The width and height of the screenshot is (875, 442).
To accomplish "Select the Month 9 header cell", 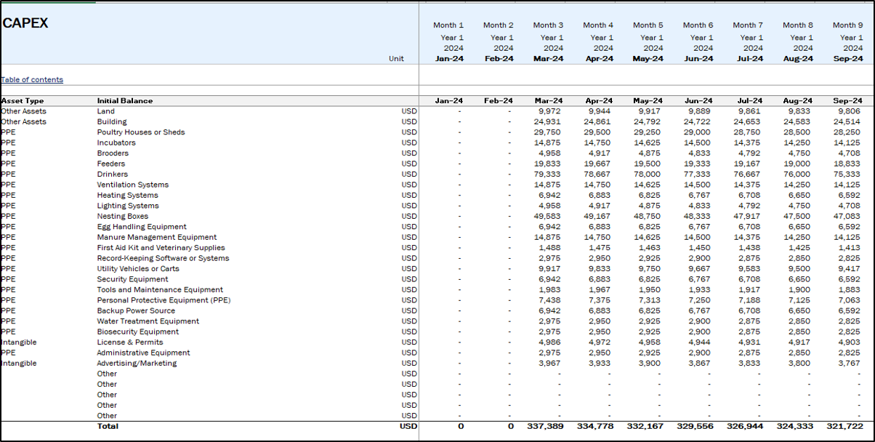I will pos(847,25).
